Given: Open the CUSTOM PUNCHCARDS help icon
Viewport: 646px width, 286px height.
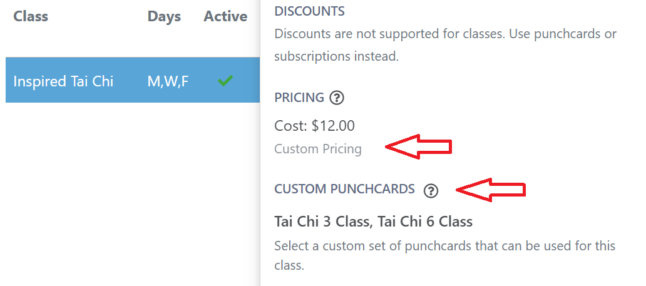Looking at the screenshot, I should pos(431,191).
